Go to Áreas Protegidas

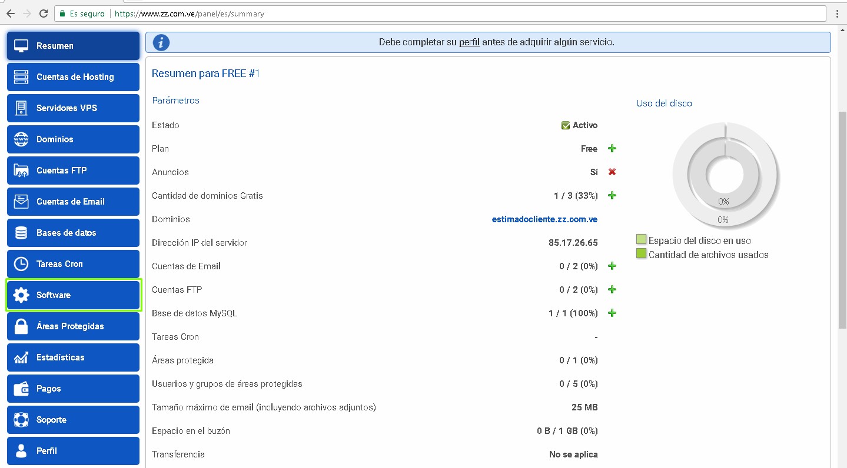[73, 326]
